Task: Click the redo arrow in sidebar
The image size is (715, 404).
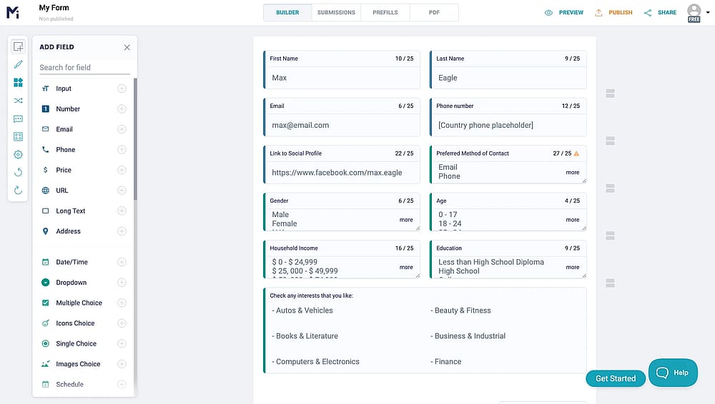Action: coord(19,191)
